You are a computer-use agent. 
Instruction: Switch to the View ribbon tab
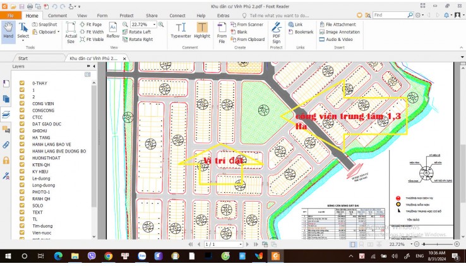[x=82, y=15]
